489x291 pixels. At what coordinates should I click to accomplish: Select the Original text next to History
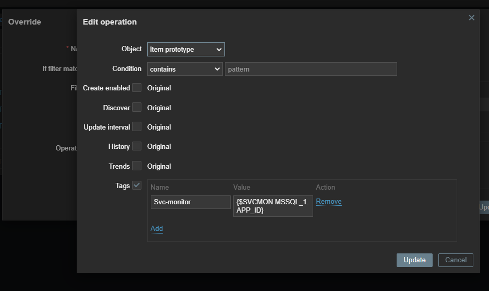click(x=159, y=146)
